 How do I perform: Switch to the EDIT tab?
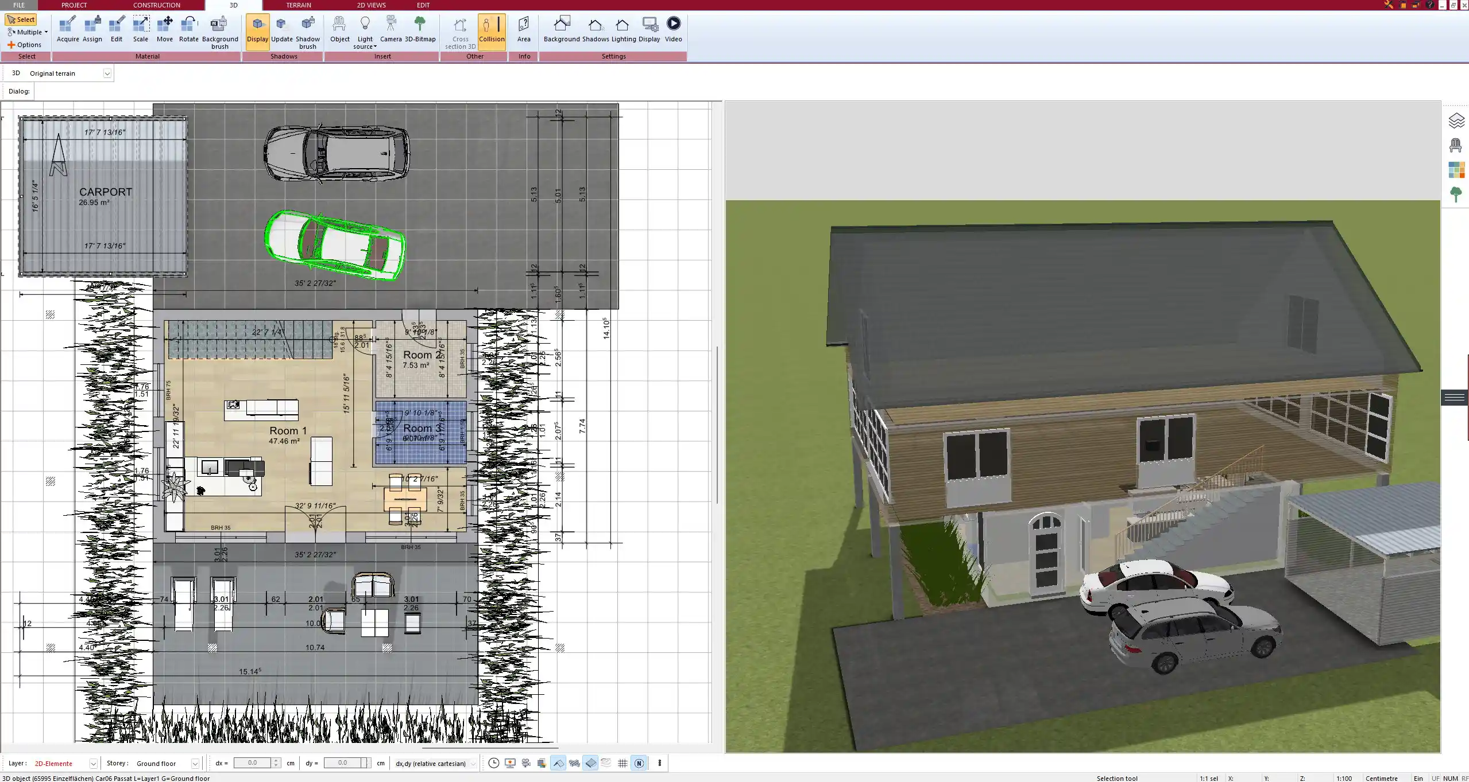(423, 5)
